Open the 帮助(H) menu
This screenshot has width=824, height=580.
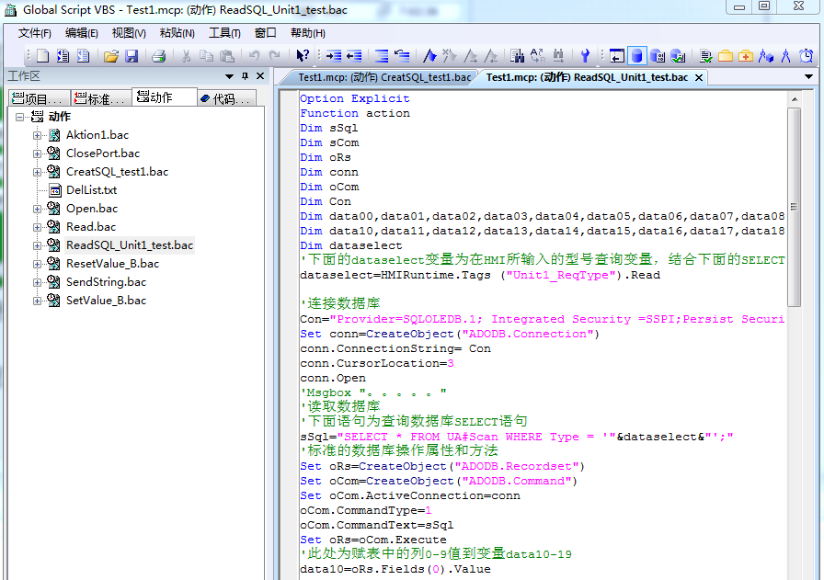pyautogui.click(x=308, y=33)
